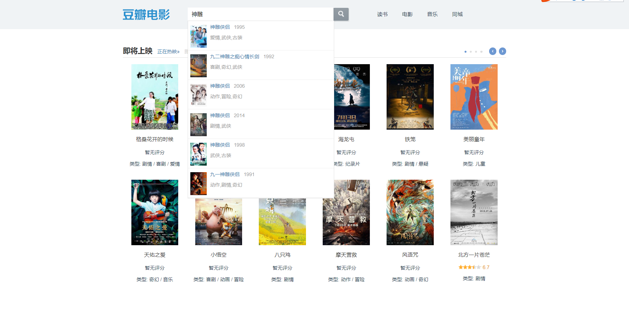Click the title link 摩天营救
Viewport: 629px width, 310px height.
(x=346, y=255)
